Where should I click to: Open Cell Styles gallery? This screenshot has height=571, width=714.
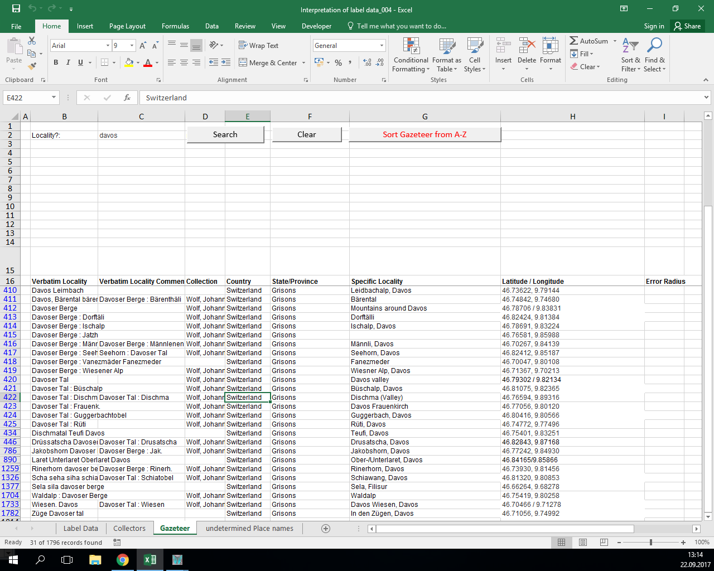click(x=475, y=55)
